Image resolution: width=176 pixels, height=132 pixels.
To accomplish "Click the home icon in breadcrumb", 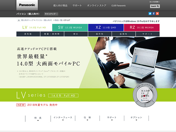I will pyautogui.click(x=19, y=20).
